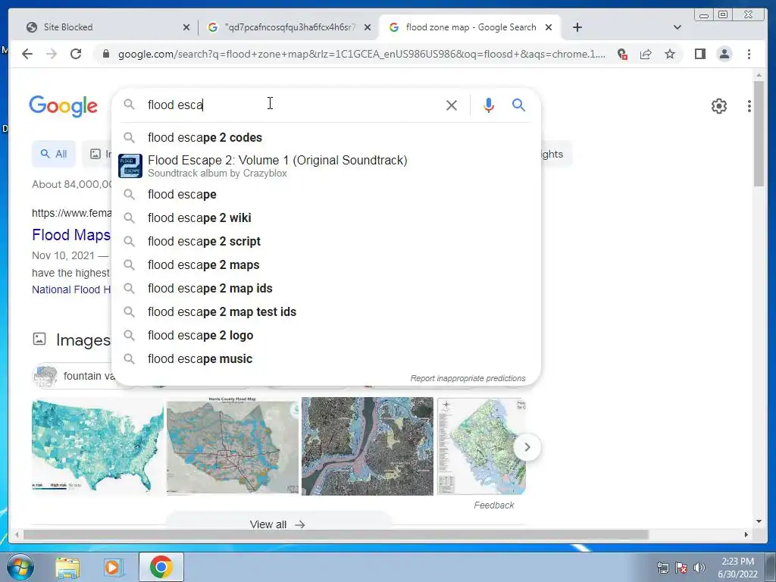Close the flood zone map tab

pos(549,28)
